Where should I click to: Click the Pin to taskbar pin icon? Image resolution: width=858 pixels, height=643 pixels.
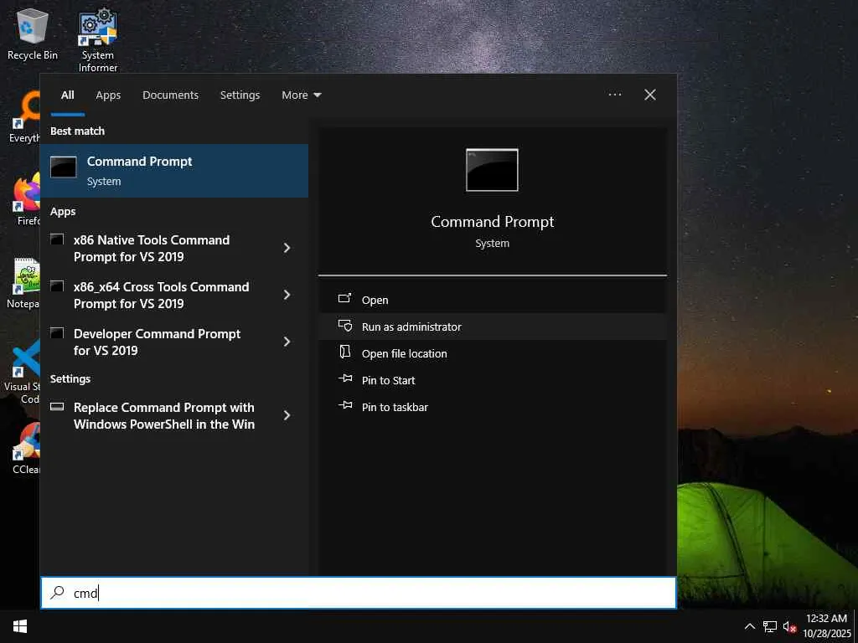pos(345,405)
